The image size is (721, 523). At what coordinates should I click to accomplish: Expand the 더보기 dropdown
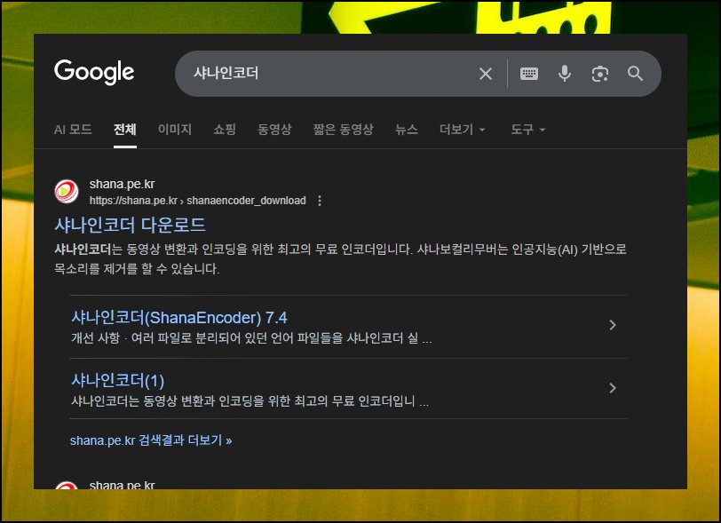tap(462, 130)
